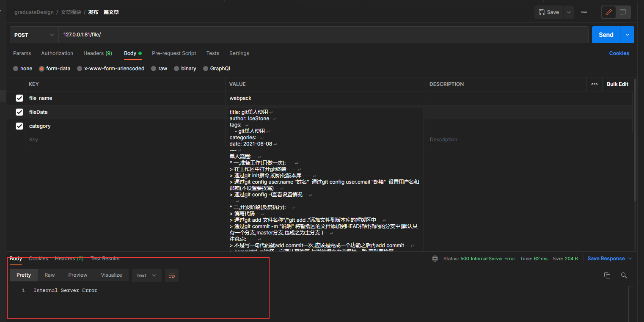The image size is (644, 322).
Task: Open the comments panel icon
Action: [623, 12]
